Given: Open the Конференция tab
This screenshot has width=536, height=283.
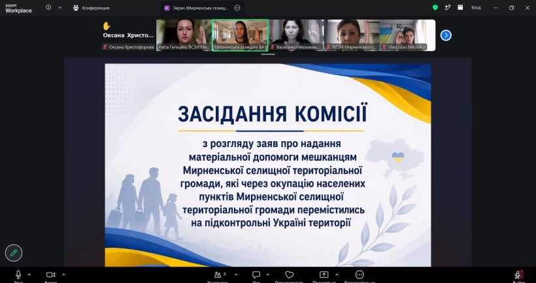Looking at the screenshot, I should pos(92,8).
